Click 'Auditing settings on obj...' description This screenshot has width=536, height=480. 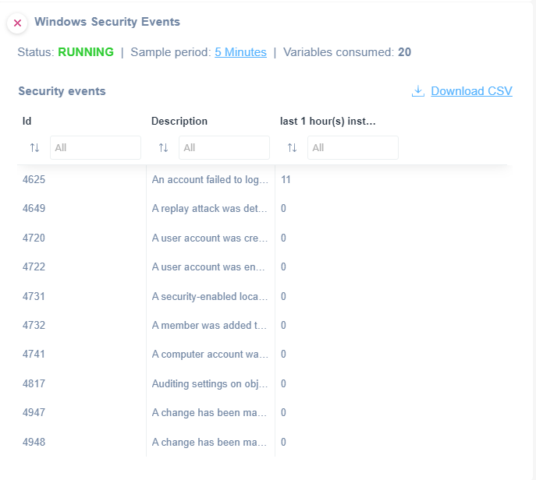pos(210,383)
